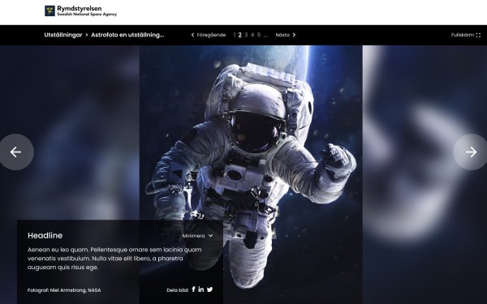Show next image with right arrow circle
487x304 pixels.
coord(471,152)
